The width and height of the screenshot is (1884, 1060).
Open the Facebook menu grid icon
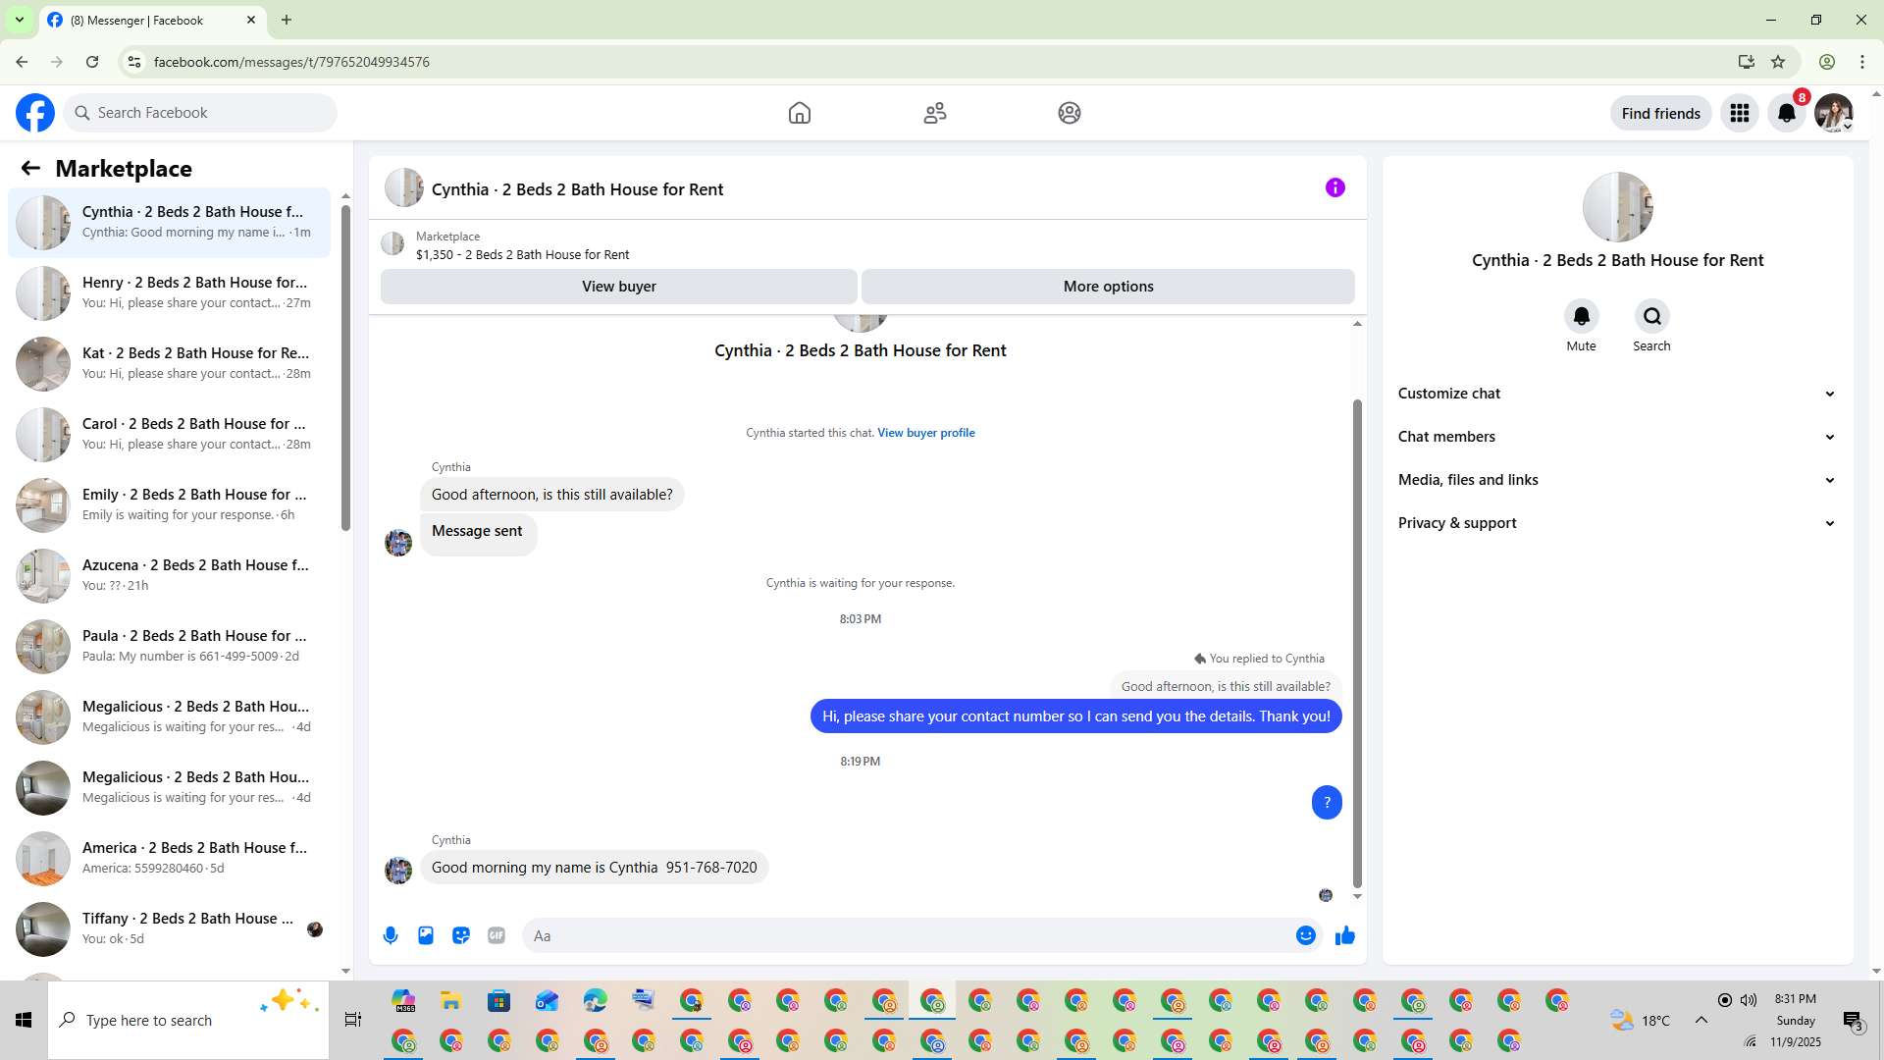point(1740,113)
